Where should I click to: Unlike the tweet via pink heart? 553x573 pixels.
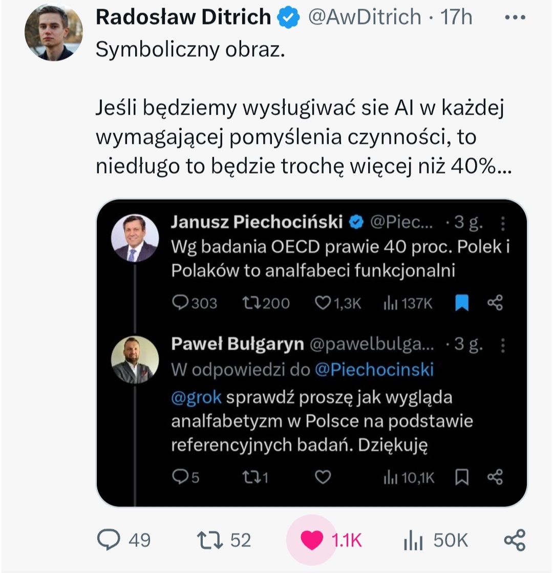pyautogui.click(x=311, y=540)
